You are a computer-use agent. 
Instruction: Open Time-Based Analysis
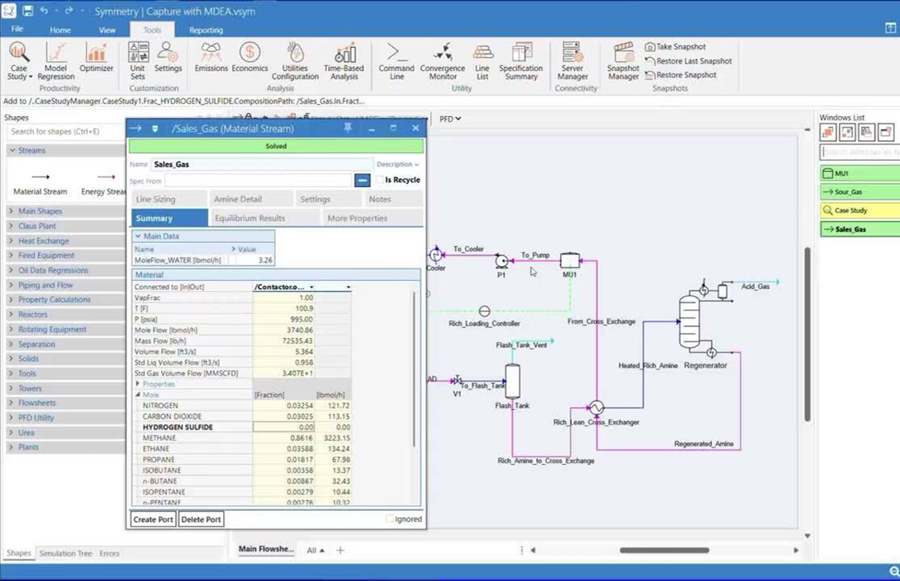point(344,60)
